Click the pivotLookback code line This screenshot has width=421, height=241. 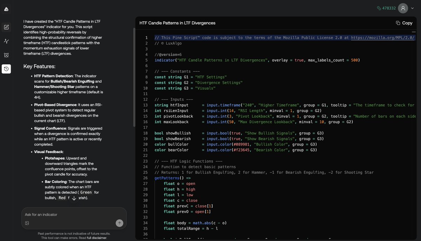tap(285, 116)
